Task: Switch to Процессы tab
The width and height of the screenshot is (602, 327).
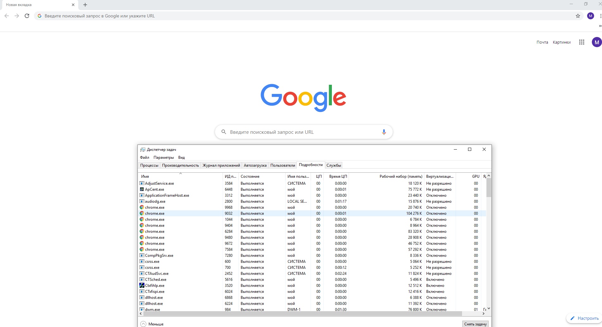Action: click(x=149, y=165)
